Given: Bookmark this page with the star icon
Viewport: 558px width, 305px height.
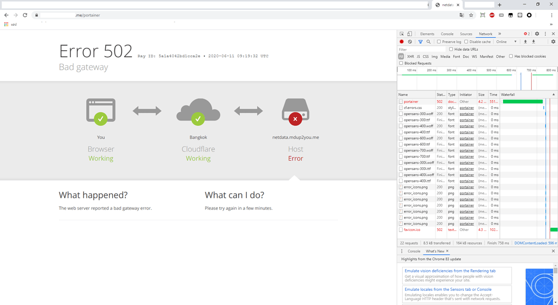Looking at the screenshot, I should [471, 15].
